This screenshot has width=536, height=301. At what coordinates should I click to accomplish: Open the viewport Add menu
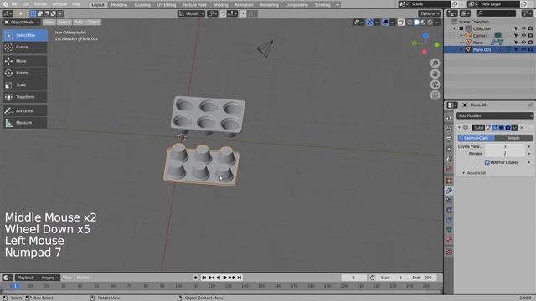tap(79, 23)
